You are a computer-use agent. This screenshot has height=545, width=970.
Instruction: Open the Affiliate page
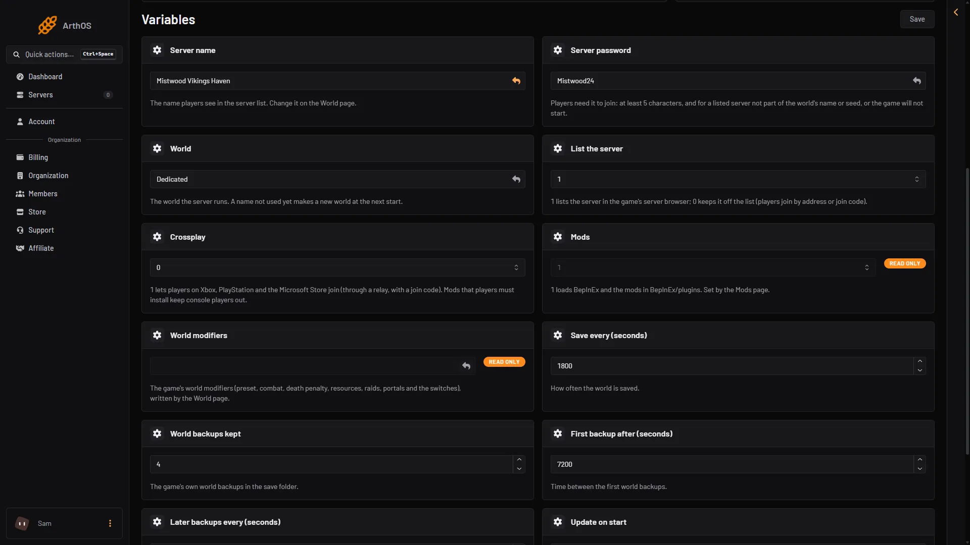pos(64,248)
